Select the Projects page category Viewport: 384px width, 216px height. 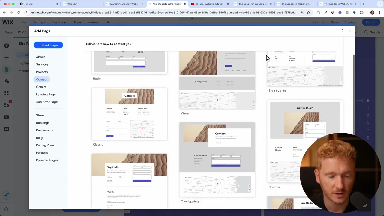tap(42, 72)
